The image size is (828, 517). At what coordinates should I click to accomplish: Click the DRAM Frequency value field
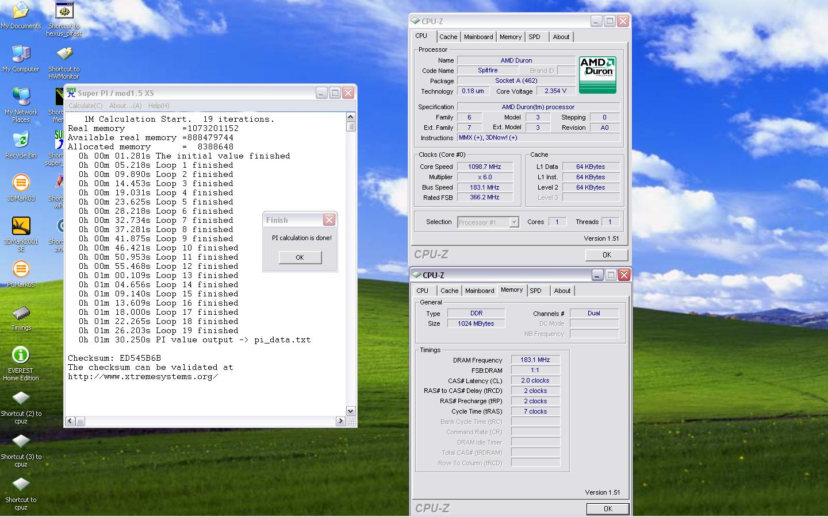pos(535,360)
